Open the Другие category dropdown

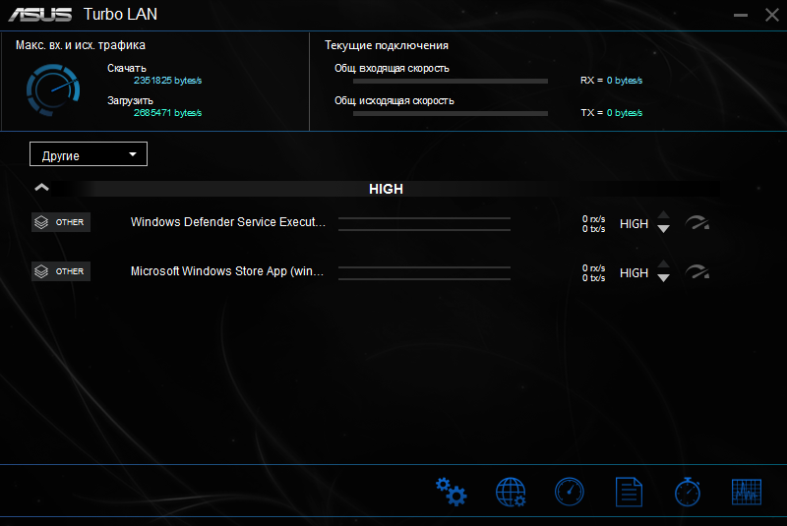tap(89, 154)
